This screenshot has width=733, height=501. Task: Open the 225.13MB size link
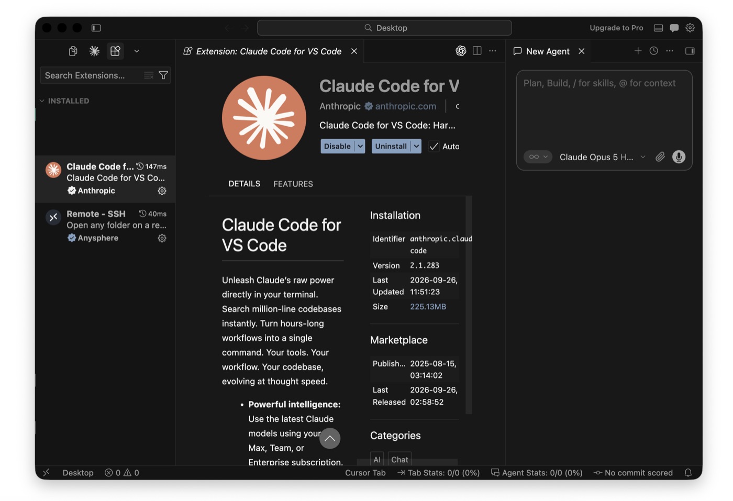[428, 307]
